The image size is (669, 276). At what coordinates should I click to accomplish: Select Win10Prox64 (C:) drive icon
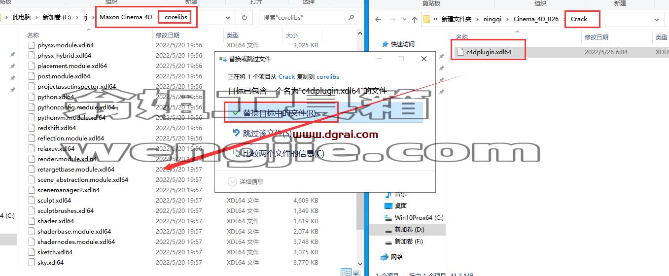388,217
